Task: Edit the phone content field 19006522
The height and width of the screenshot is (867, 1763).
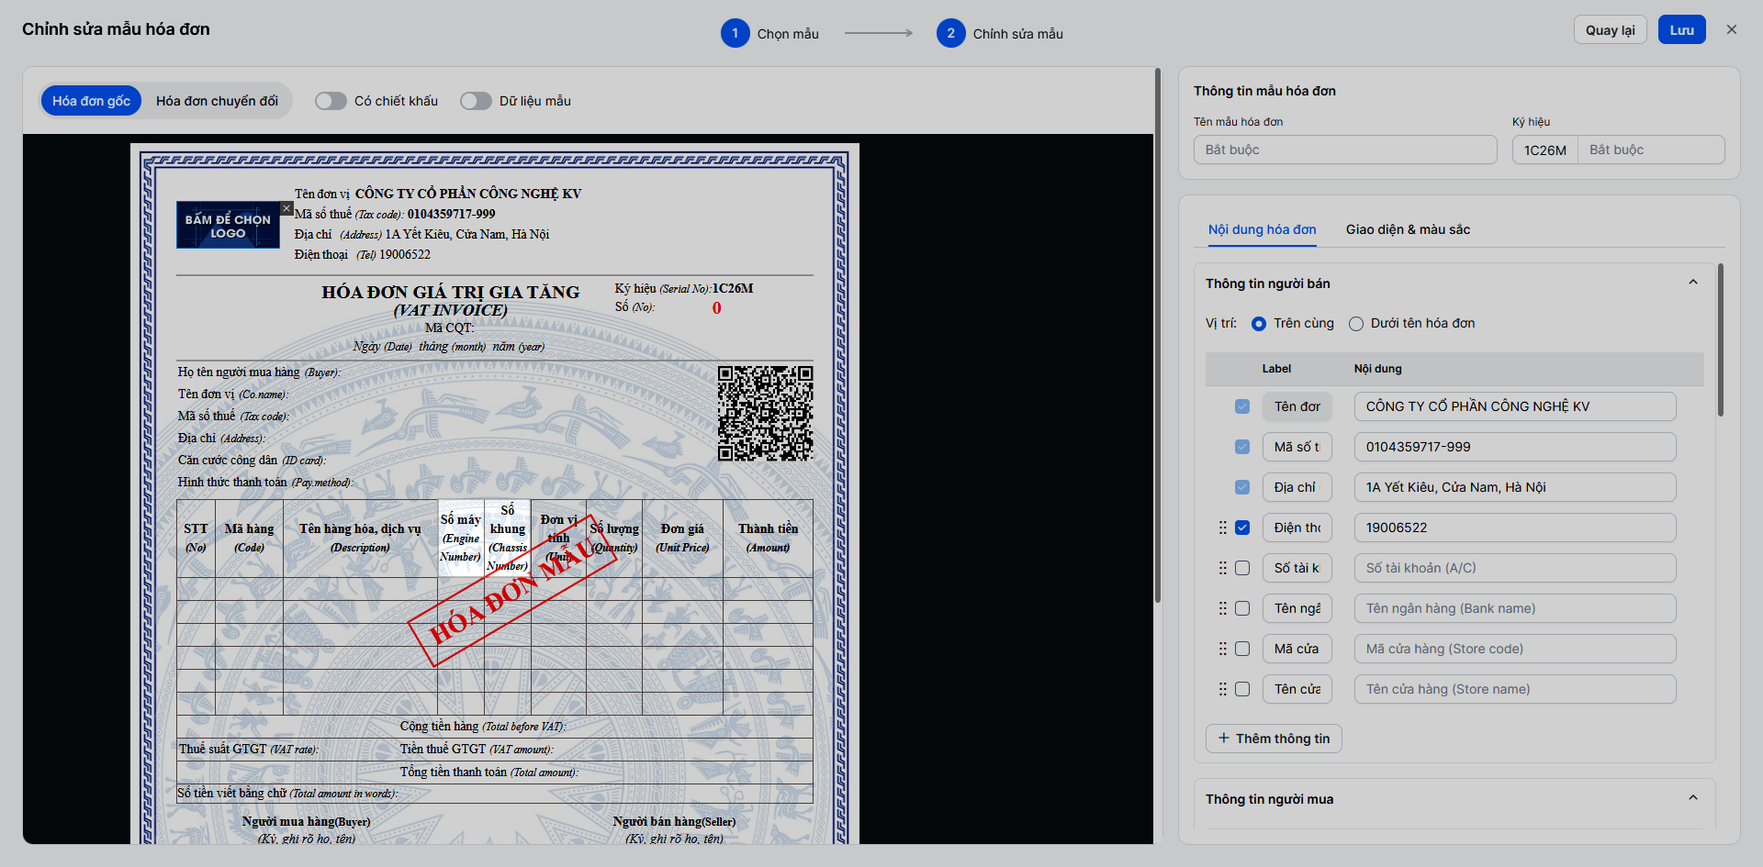Action: coord(1515,528)
